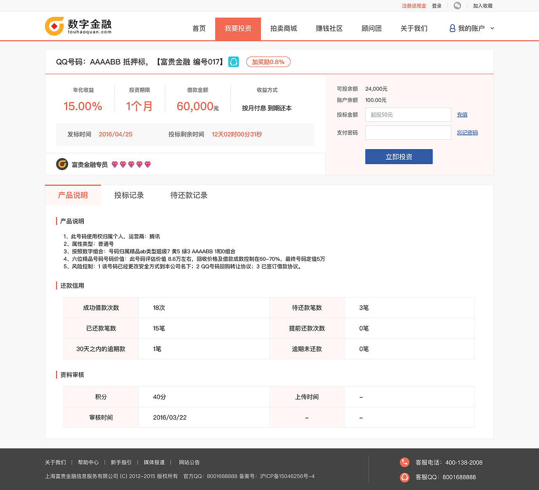The image size is (539, 490).
Task: Select the 我要投资 menu item
Action: pyautogui.click(x=238, y=29)
